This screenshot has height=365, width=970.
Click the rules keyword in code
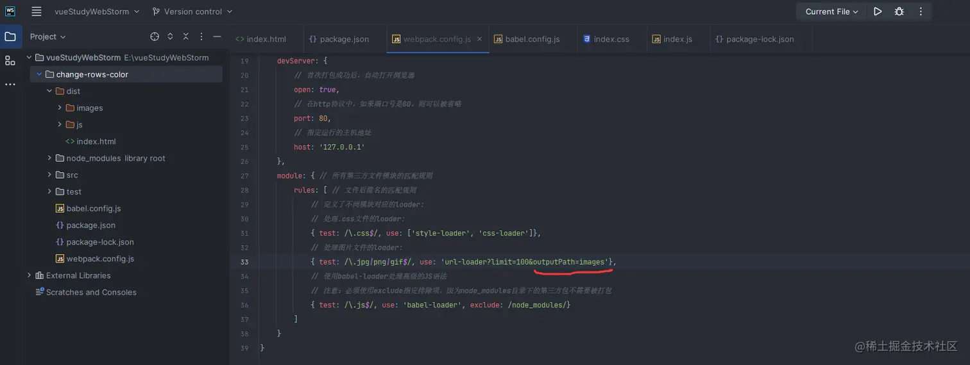(x=304, y=190)
